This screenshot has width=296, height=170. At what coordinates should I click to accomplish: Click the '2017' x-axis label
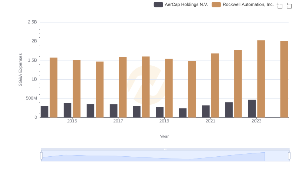[x=118, y=121]
